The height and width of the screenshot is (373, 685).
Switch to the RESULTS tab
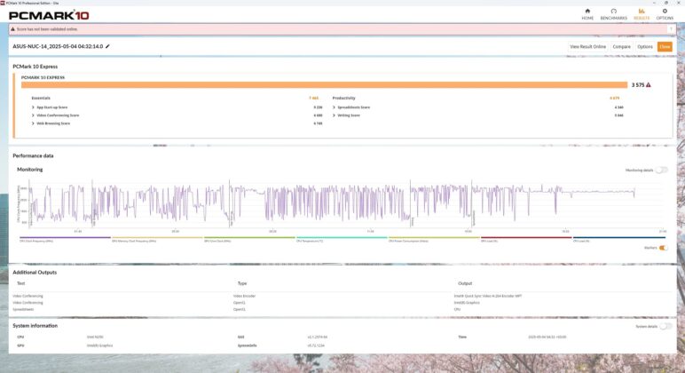(642, 14)
